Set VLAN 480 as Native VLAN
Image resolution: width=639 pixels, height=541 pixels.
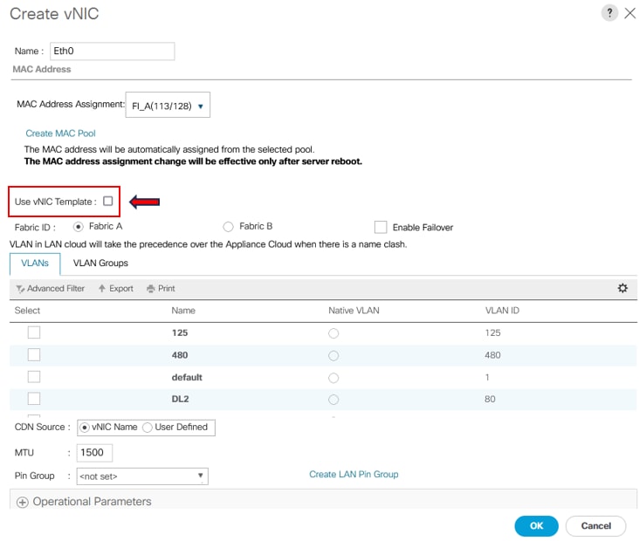(333, 356)
